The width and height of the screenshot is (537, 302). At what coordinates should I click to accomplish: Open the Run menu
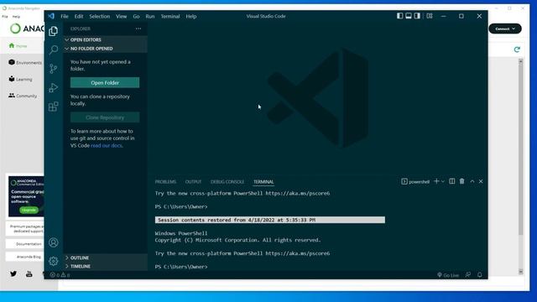coord(150,16)
